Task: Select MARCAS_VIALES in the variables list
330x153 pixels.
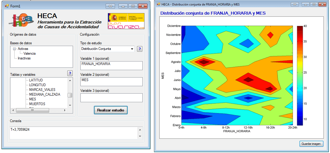Action: pyautogui.click(x=42, y=90)
